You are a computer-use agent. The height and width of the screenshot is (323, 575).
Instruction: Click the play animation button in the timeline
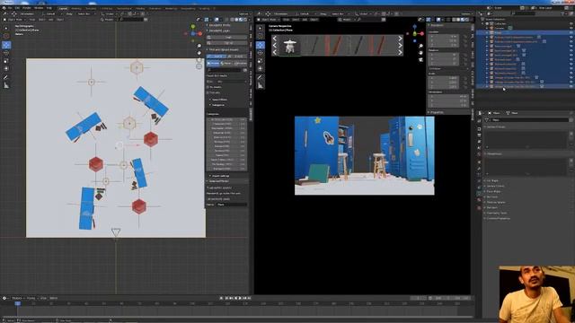tap(240, 298)
